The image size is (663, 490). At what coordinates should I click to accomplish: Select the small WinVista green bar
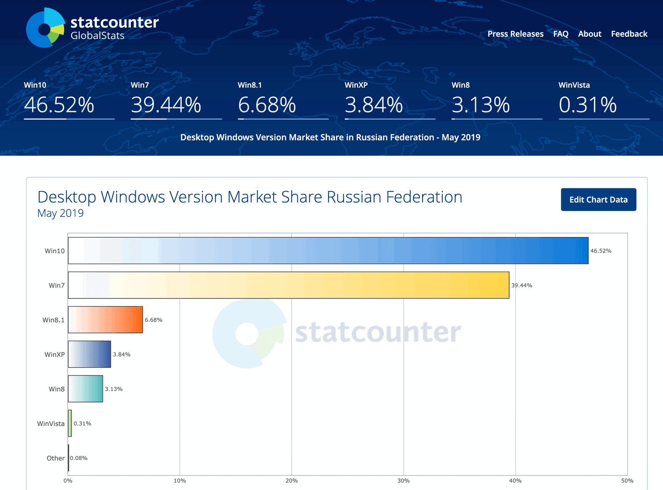point(69,423)
